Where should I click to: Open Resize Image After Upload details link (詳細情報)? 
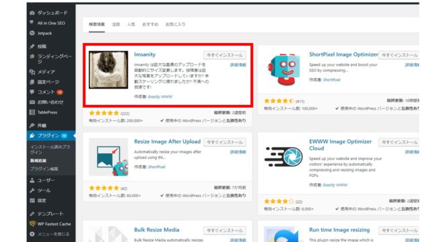[238, 152]
